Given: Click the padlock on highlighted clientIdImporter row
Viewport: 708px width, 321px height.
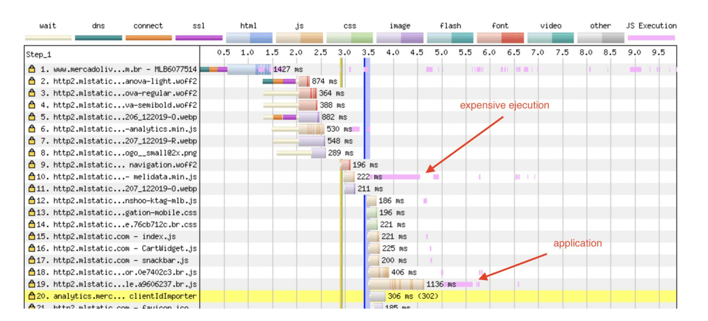Looking at the screenshot, I should coord(32,296).
